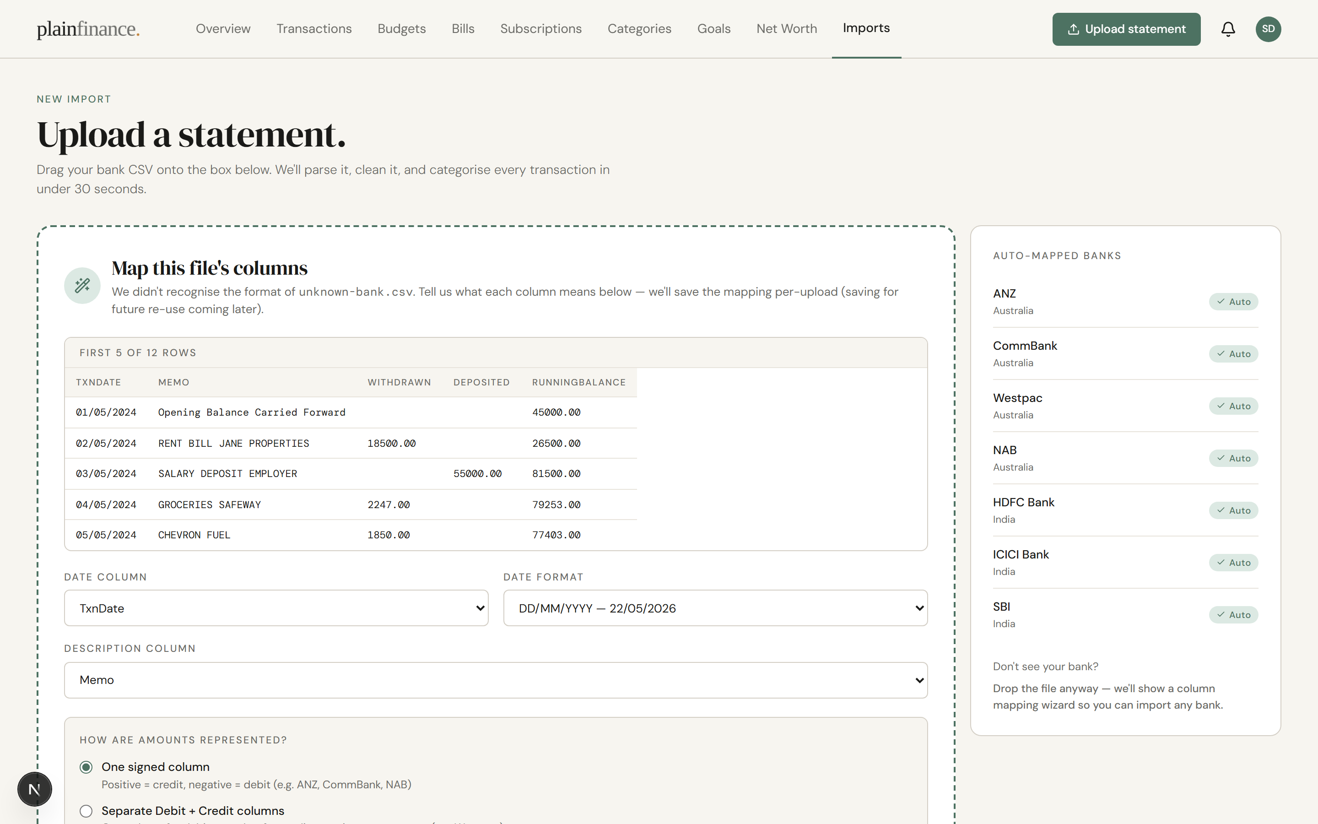Click the MEMO column header
Viewport: 1318px width, 824px height.
point(174,383)
